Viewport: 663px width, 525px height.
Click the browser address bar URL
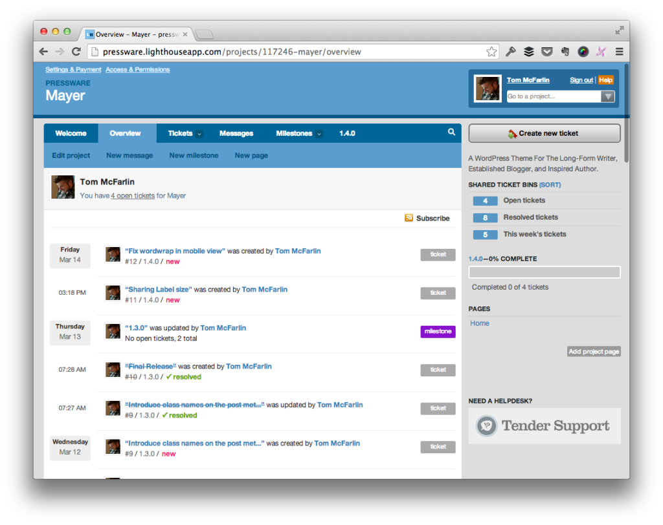coord(232,52)
